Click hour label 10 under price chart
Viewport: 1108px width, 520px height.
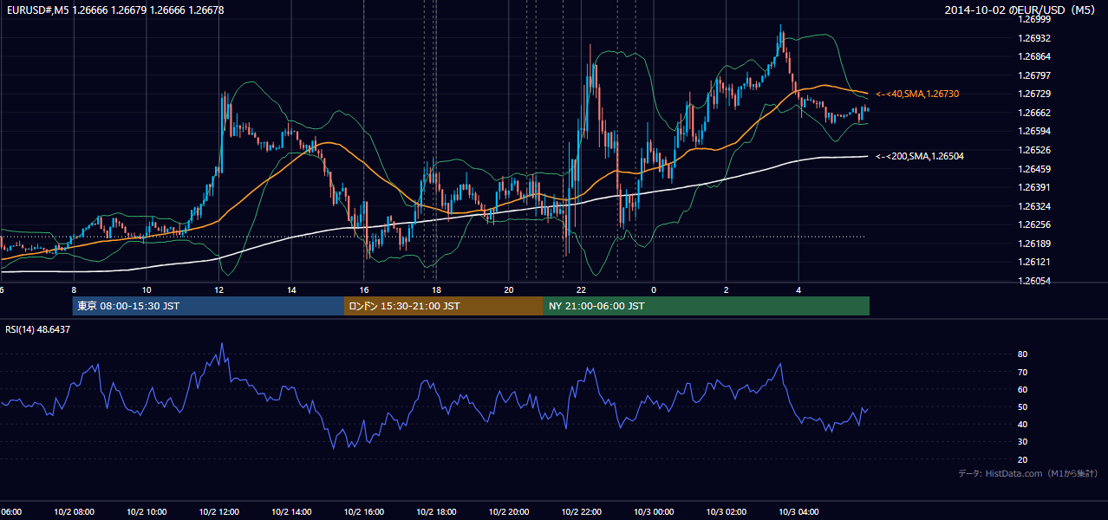(147, 290)
